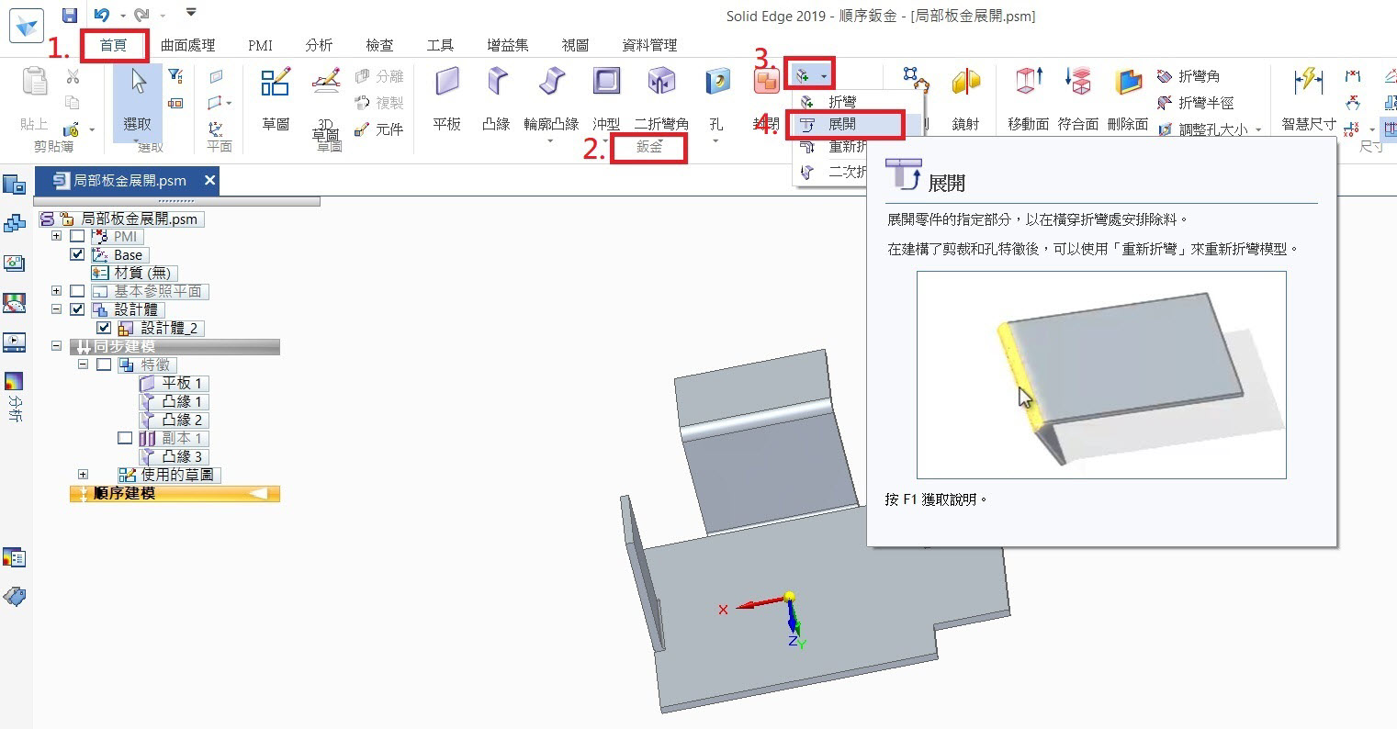The height and width of the screenshot is (729, 1397).
Task: Click the Solid Edge application button
Action: (28, 24)
